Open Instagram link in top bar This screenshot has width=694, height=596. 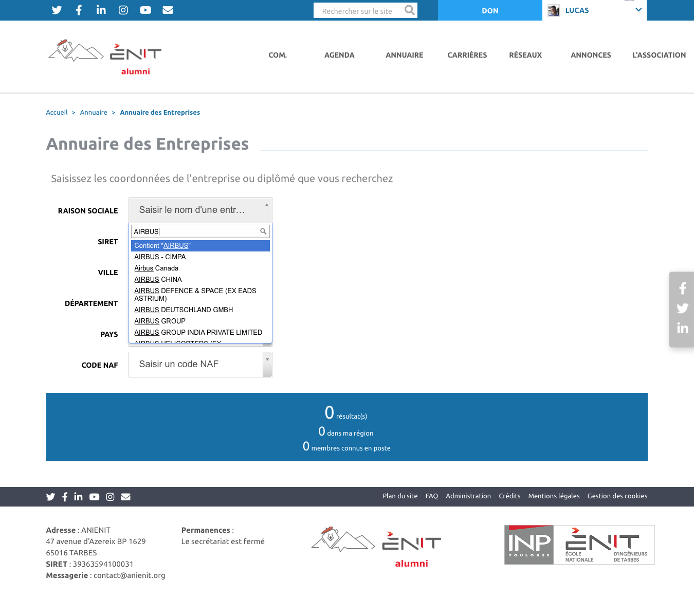(x=123, y=10)
